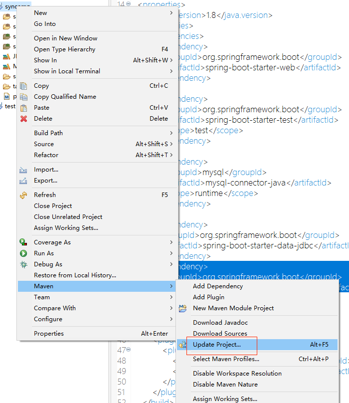The height and width of the screenshot is (403, 349).
Task: Select Close Unrelated Project
Action: tap(97, 217)
